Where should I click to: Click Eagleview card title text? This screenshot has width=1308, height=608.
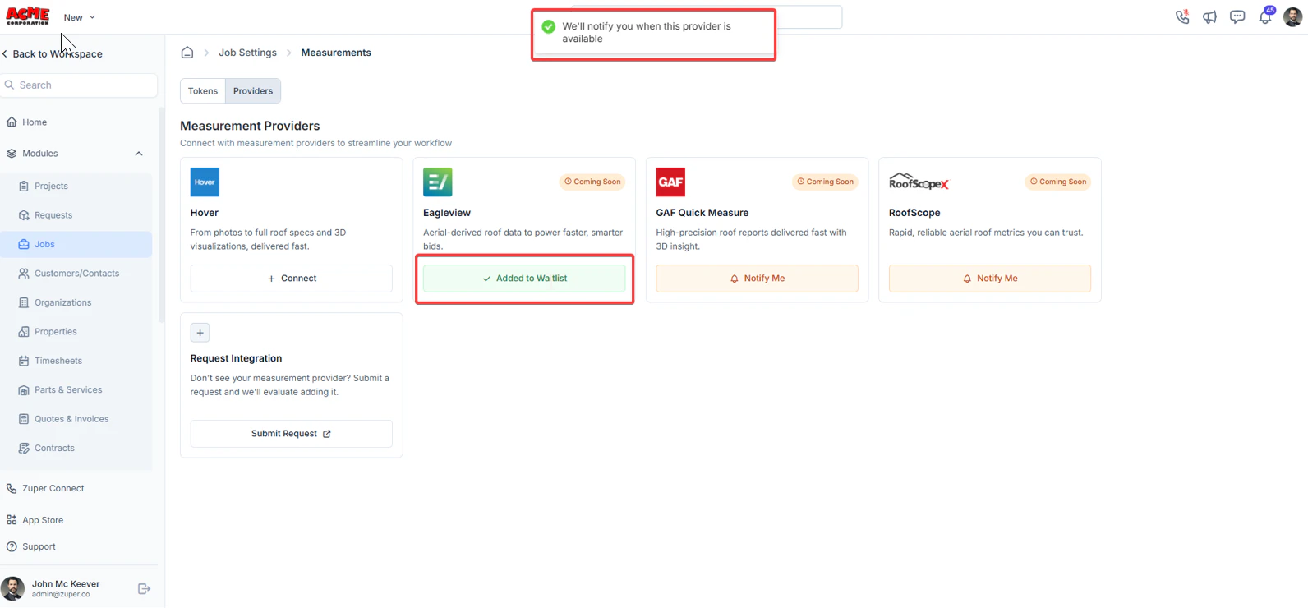click(x=447, y=213)
